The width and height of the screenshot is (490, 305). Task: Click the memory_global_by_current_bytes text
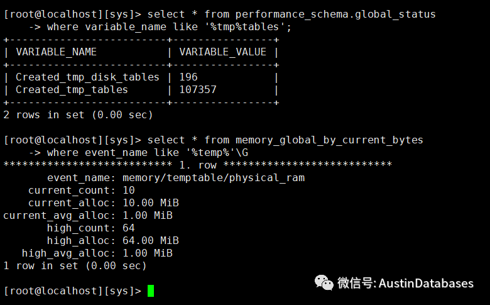pos(329,140)
